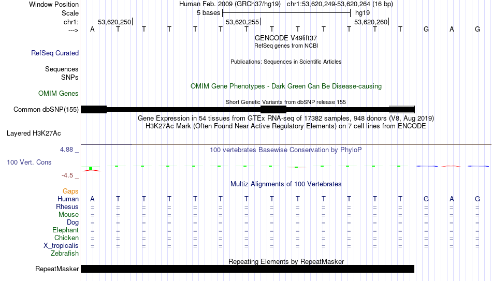Click Repeating Elements by RepeatMasker title
492x281 pixels.
pyautogui.click(x=286, y=261)
